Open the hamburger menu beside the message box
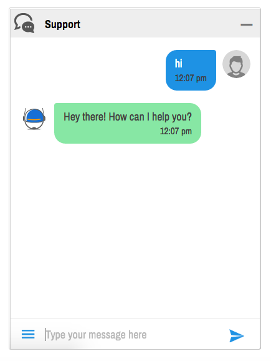This screenshot has width=271, height=361. (x=28, y=334)
